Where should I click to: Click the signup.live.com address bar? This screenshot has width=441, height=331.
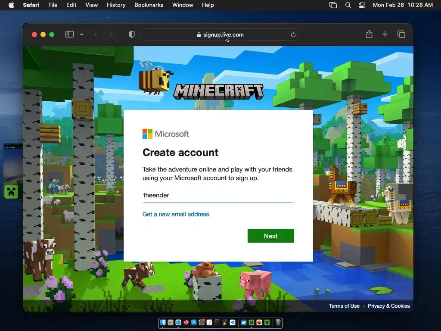pyautogui.click(x=220, y=34)
